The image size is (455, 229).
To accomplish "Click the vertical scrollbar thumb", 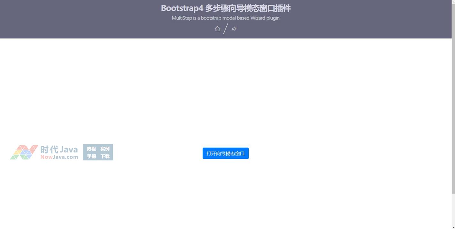I will click(x=453, y=96).
